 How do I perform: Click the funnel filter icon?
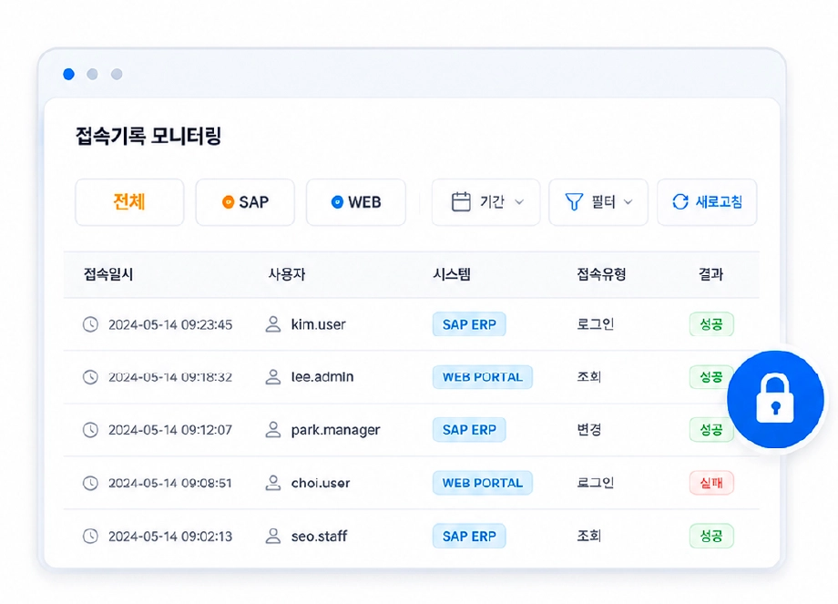[x=574, y=201]
